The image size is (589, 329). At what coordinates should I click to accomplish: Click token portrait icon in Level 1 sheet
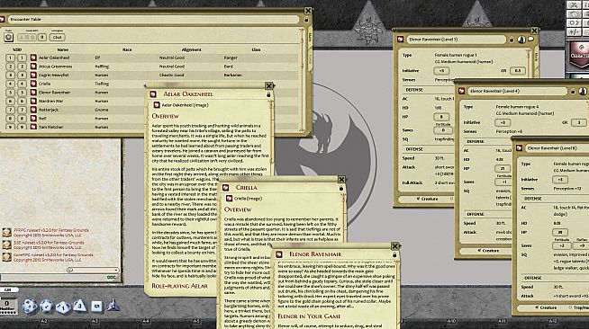(521, 40)
